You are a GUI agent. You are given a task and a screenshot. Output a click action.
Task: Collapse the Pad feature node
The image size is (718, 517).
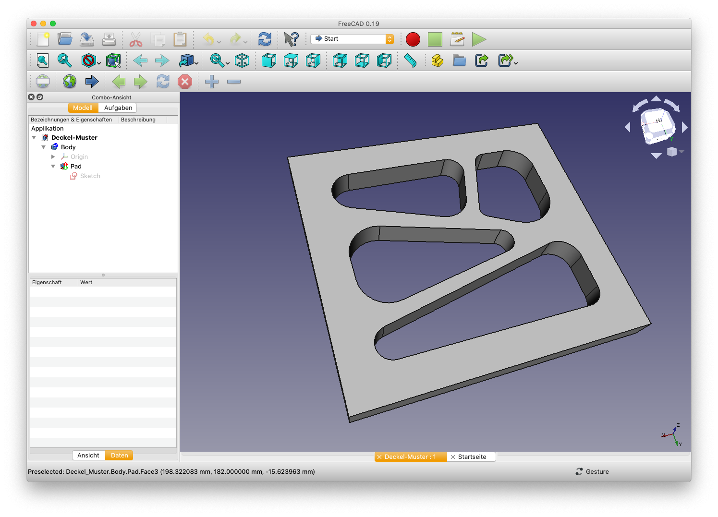[53, 167]
